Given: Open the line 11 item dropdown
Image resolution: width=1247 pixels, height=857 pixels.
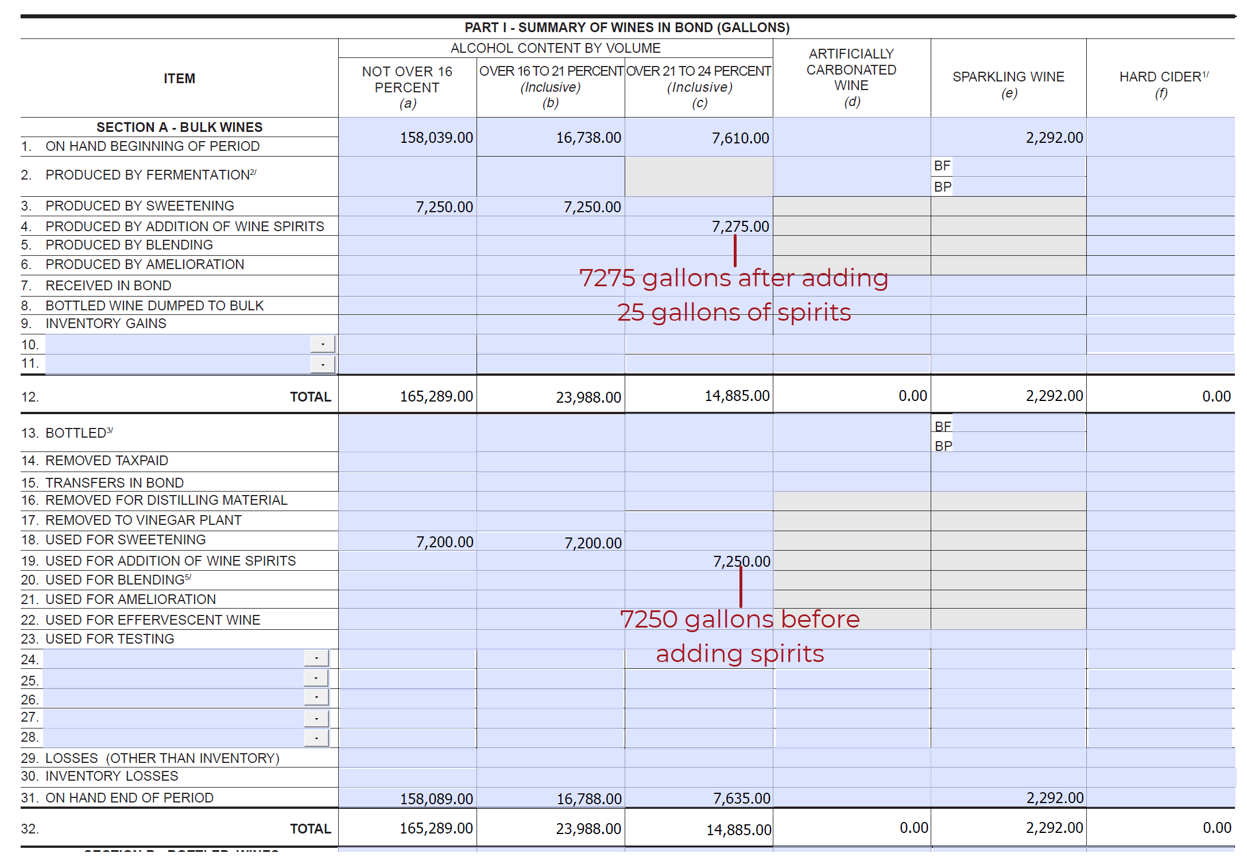Looking at the screenshot, I should coord(323,364).
